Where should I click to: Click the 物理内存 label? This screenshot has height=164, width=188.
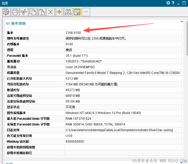13,90
